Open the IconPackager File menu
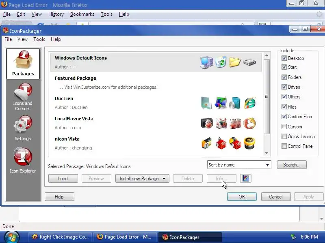Viewport: 325px width, 243px height. click(8, 39)
